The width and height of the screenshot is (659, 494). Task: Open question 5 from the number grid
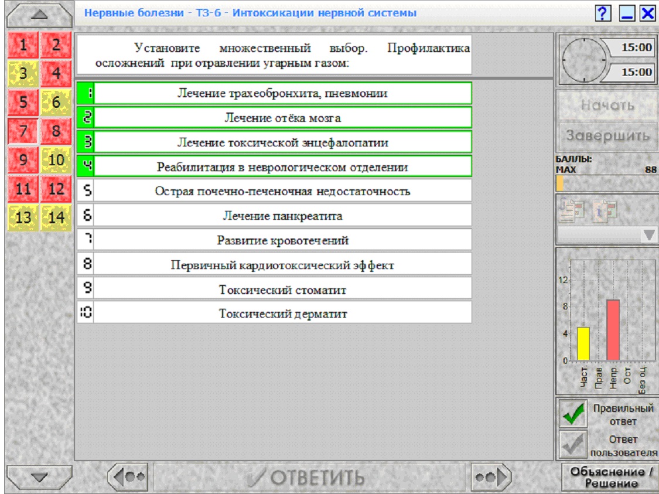click(x=23, y=102)
